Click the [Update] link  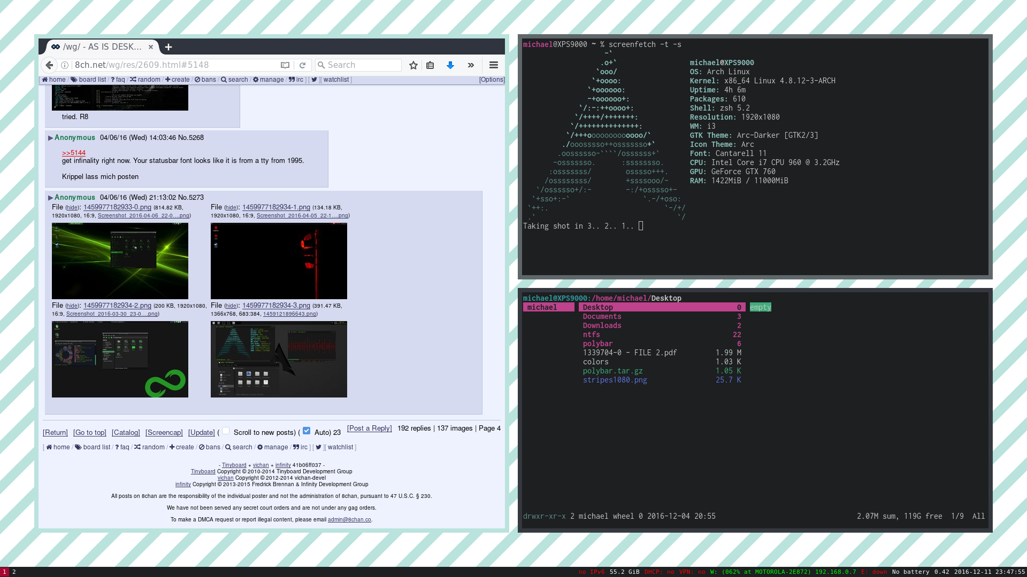click(202, 433)
